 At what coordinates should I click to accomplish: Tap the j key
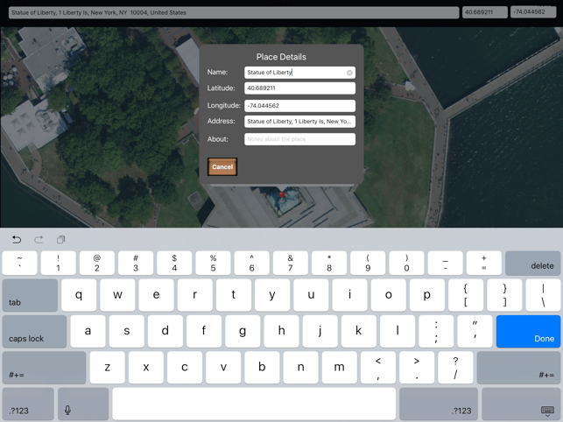tap(320, 332)
